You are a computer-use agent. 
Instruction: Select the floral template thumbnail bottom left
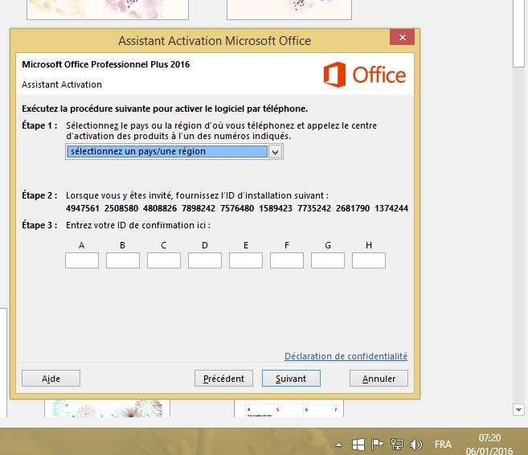(107, 408)
